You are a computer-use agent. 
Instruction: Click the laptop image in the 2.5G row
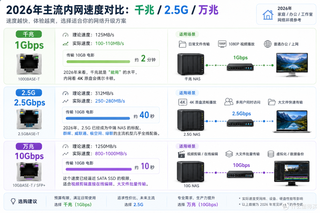click(292, 122)
